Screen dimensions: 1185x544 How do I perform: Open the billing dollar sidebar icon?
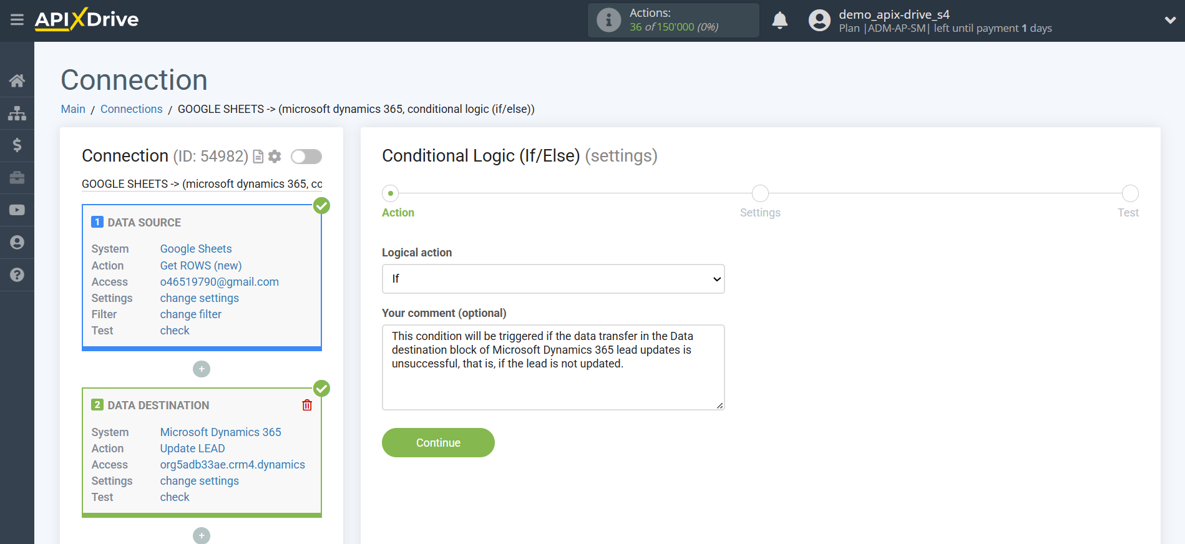[x=17, y=145]
